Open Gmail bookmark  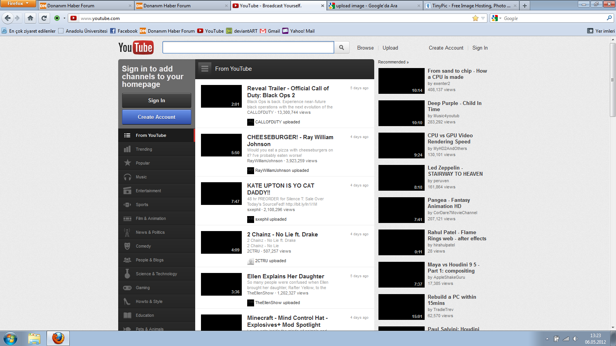[270, 31]
